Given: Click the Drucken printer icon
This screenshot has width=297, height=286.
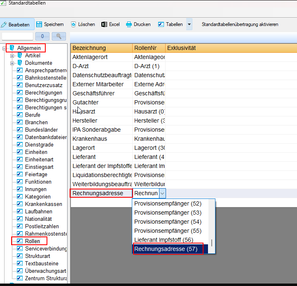Looking at the screenshot, I should click(129, 24).
